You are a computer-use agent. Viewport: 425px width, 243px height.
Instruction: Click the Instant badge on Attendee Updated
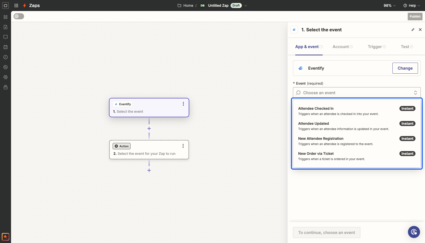pyautogui.click(x=407, y=124)
